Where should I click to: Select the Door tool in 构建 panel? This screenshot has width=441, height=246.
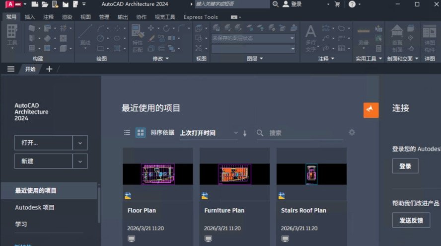click(x=32, y=38)
